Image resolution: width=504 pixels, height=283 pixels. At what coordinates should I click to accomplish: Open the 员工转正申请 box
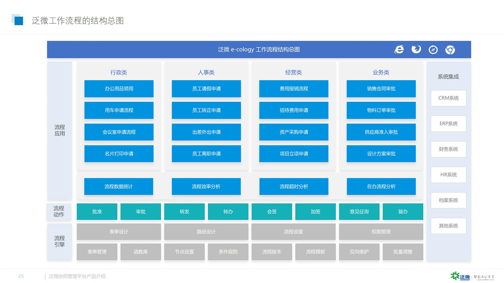(x=206, y=110)
